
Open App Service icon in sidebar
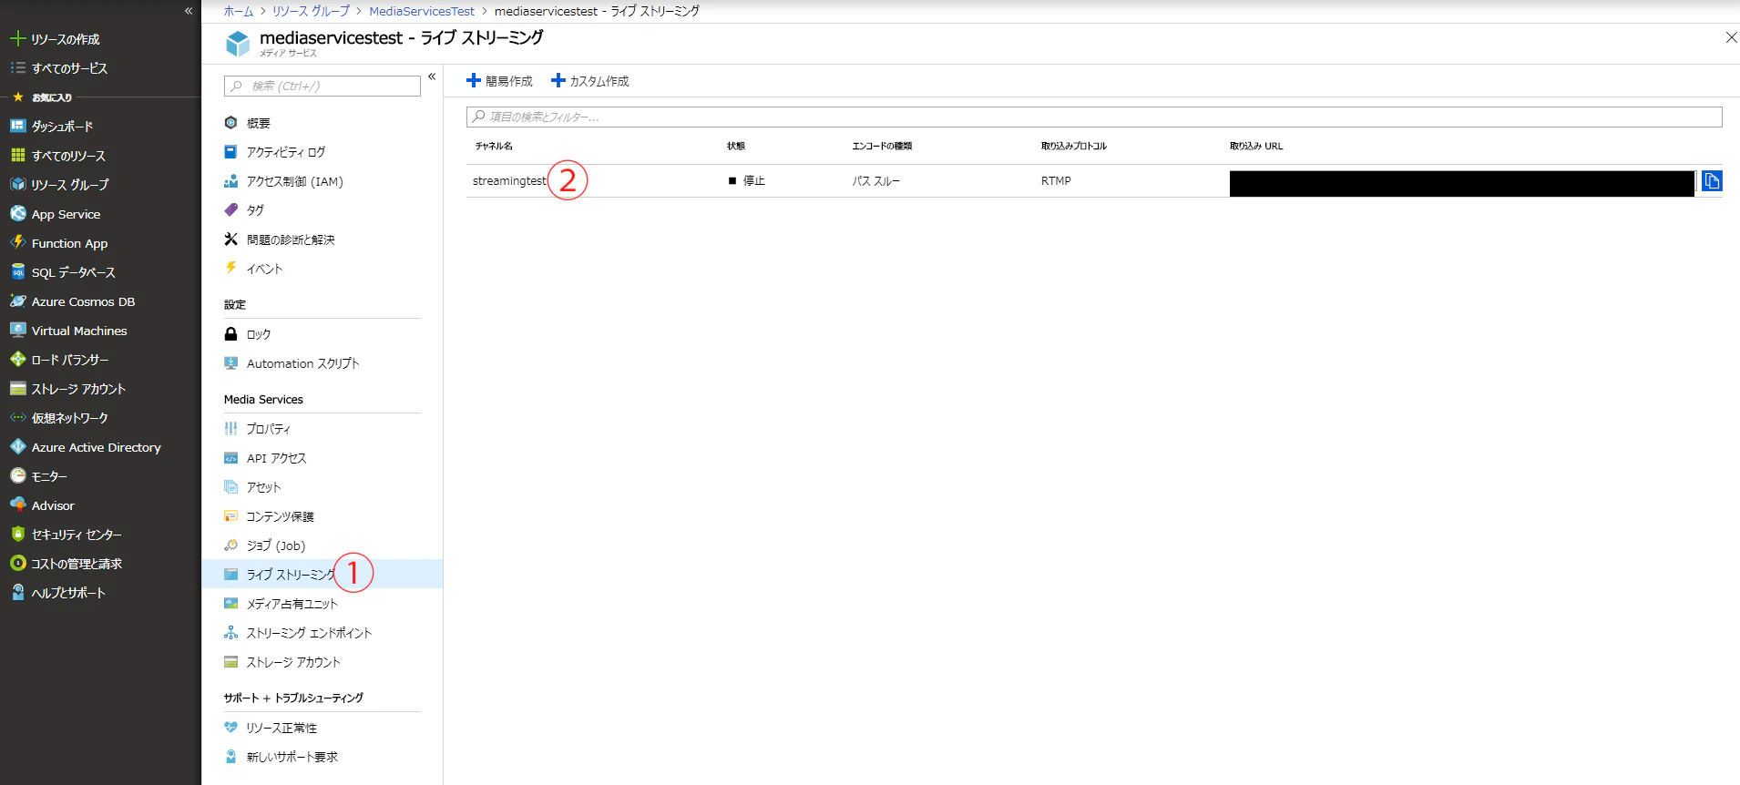pyautogui.click(x=17, y=213)
